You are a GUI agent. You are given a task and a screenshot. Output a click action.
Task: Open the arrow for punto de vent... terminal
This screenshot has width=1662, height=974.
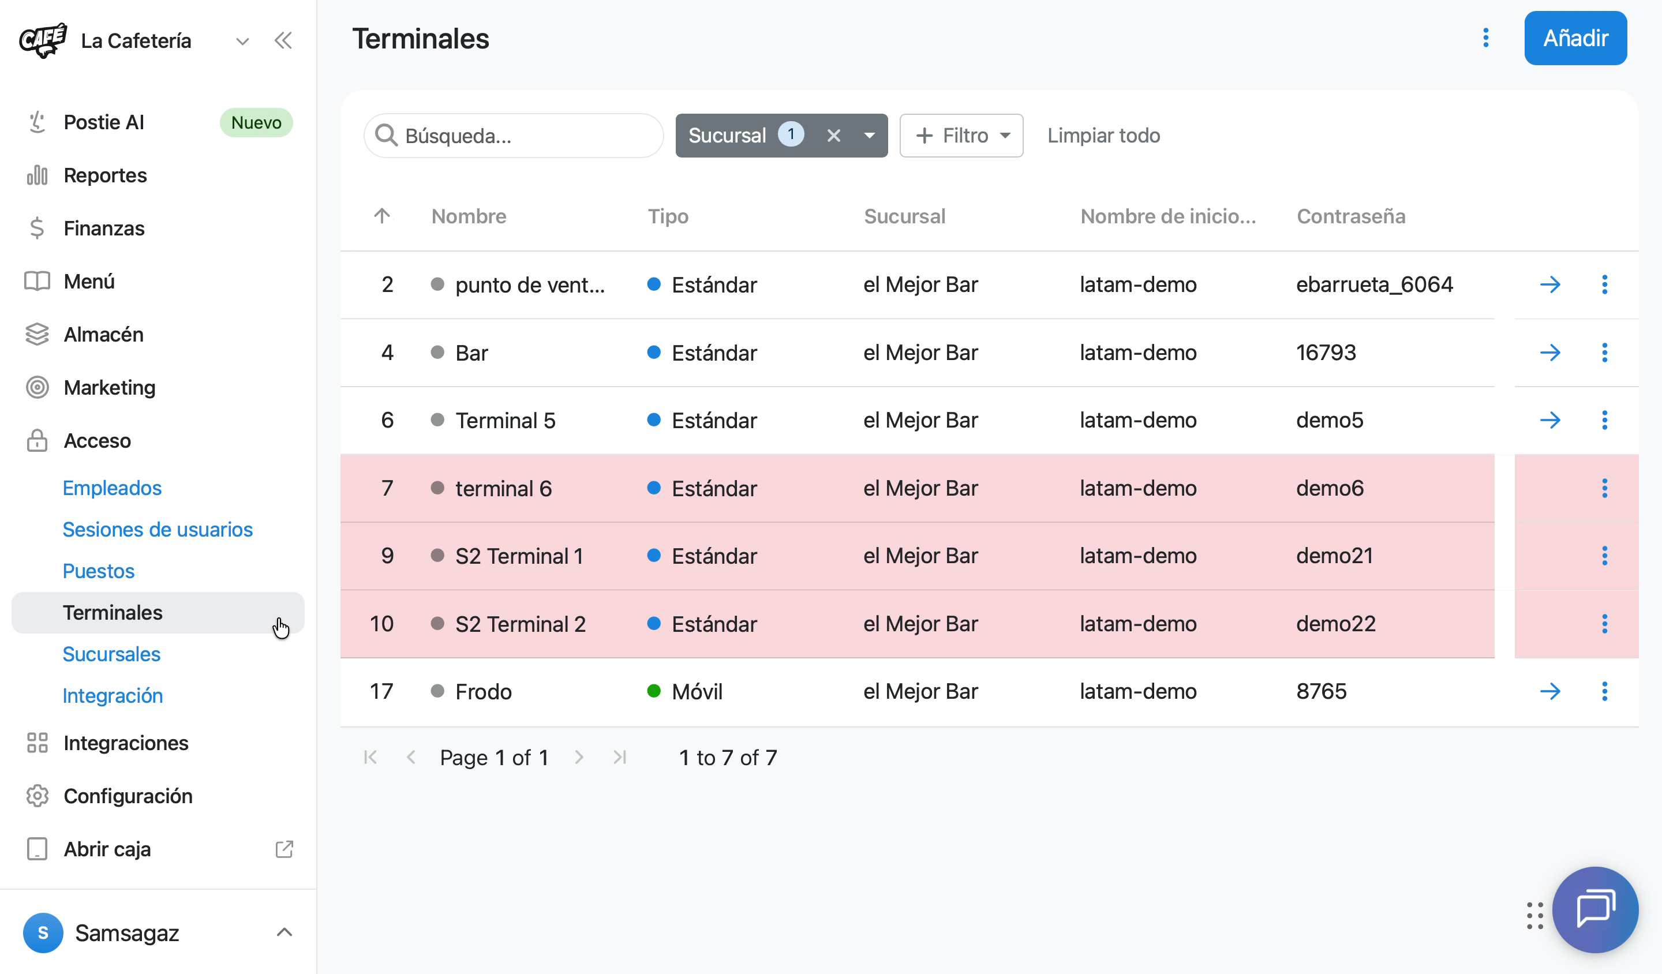[x=1550, y=285]
